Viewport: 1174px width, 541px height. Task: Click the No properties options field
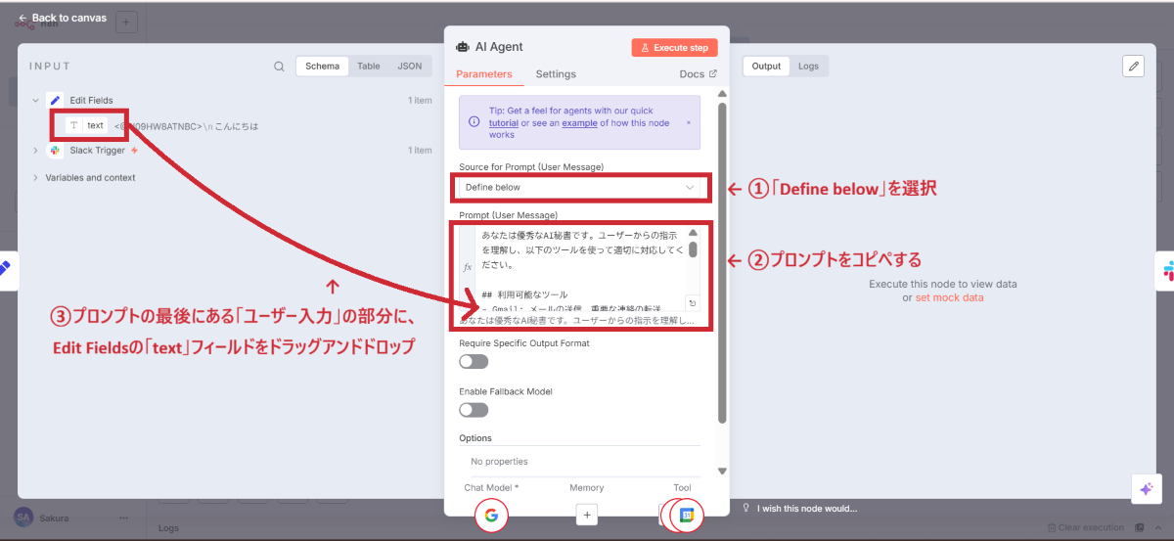tap(580, 462)
